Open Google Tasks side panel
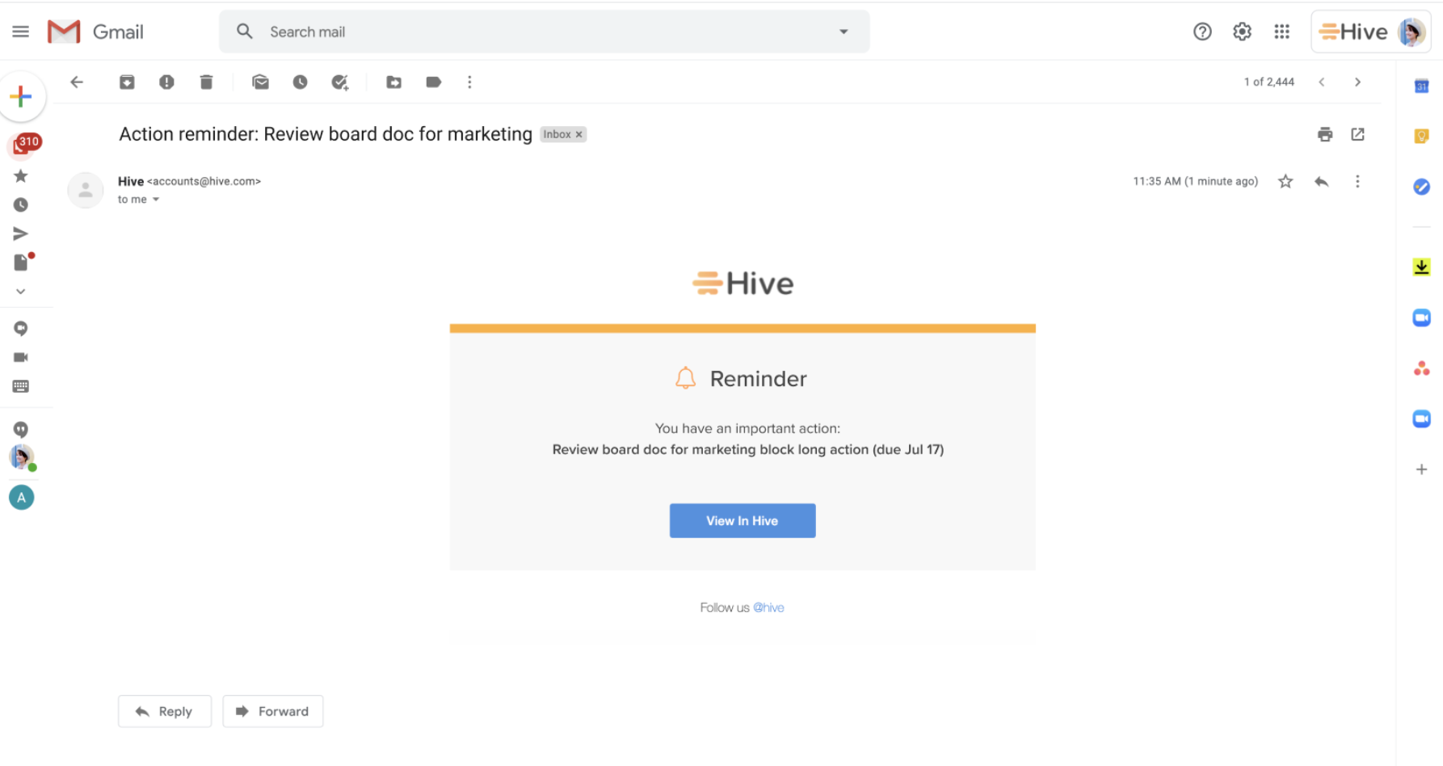Image resolution: width=1443 pixels, height=766 pixels. point(1421,187)
